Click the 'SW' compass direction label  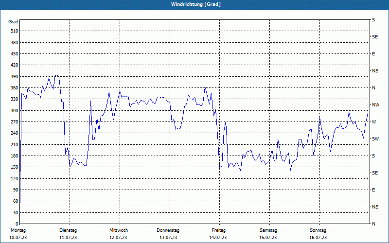click(375, 139)
